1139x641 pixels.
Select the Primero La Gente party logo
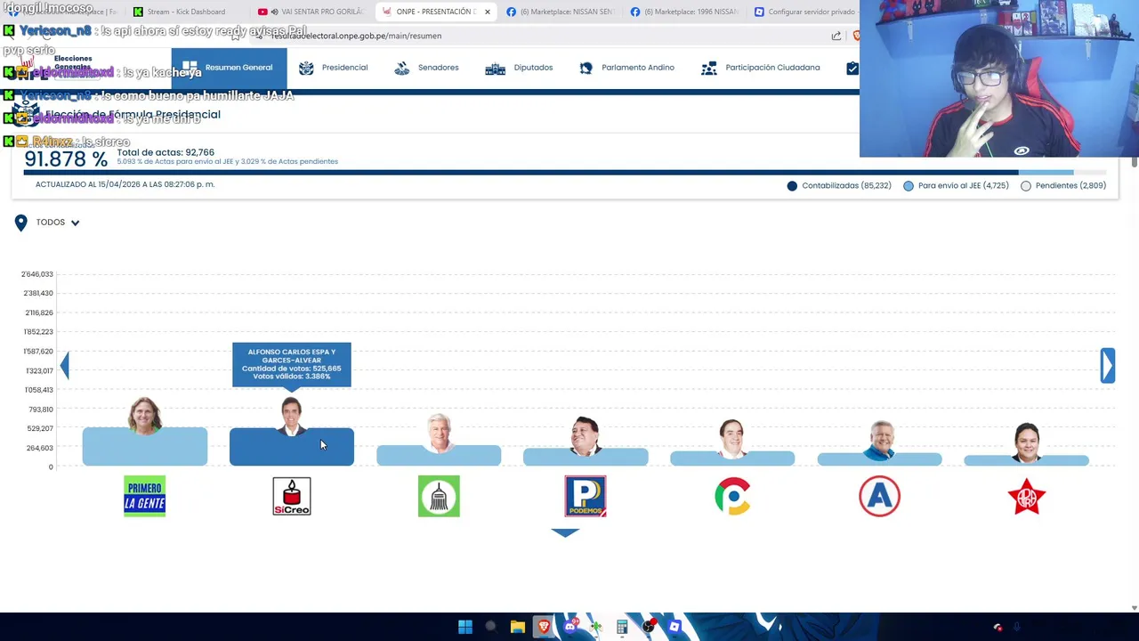pyautogui.click(x=144, y=496)
